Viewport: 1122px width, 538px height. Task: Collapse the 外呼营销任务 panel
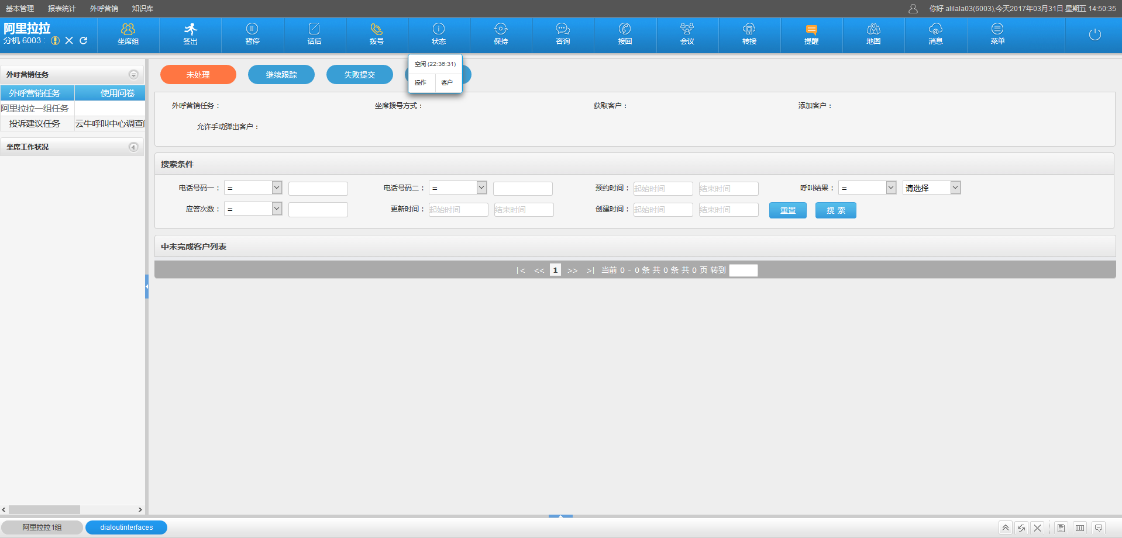(133, 75)
